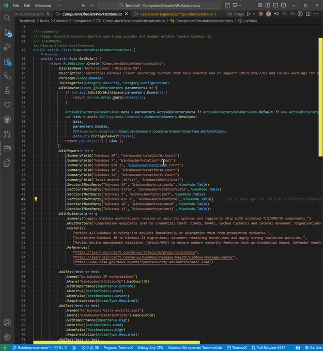
Task: Go back with the left arrow
Action: coord(84,5)
